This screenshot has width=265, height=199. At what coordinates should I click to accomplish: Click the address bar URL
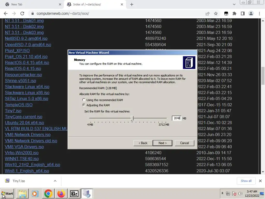pyautogui.click(x=63, y=13)
